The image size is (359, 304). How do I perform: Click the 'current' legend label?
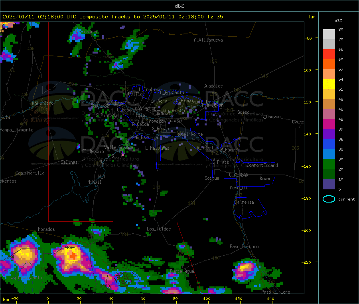[x=347, y=199]
